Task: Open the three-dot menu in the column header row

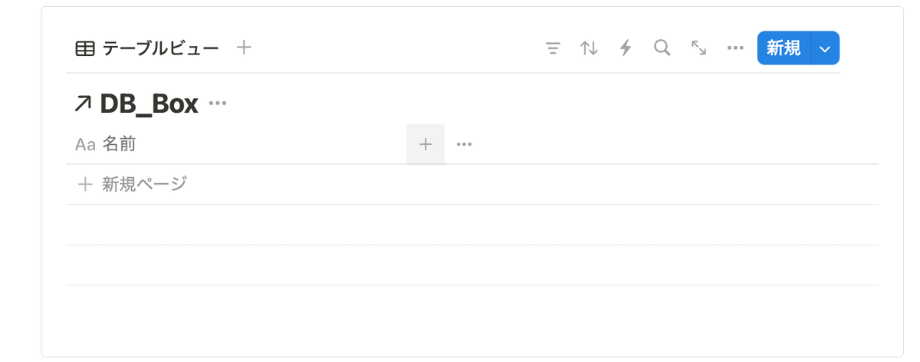Action: pos(464,143)
